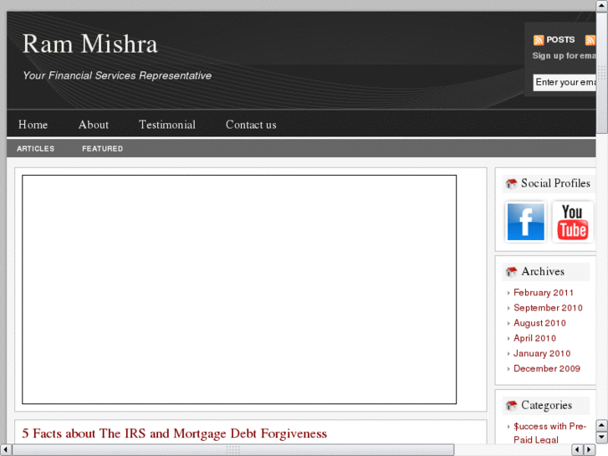Click the Ram Mishra site title

pyautogui.click(x=90, y=44)
